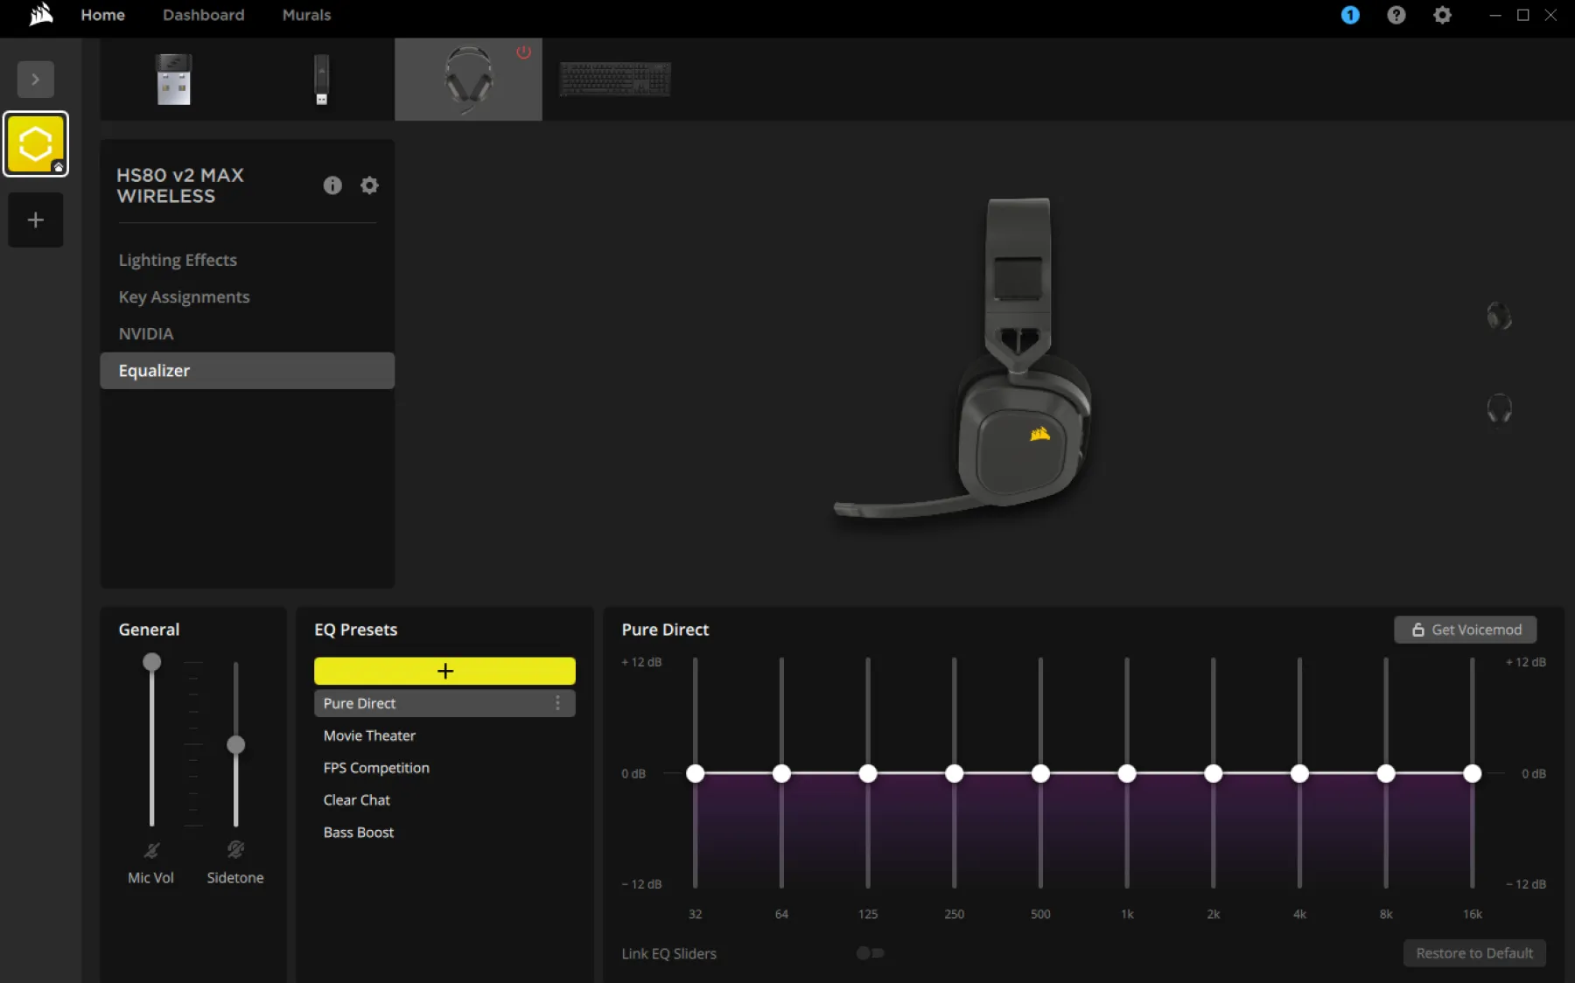Click the red power icon on headset tile

pos(523,52)
